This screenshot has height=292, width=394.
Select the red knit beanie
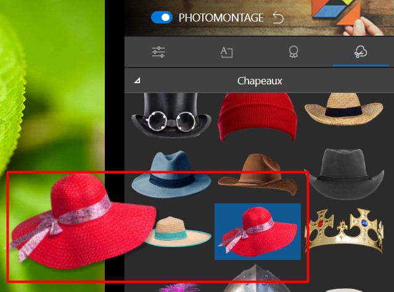coord(258,117)
